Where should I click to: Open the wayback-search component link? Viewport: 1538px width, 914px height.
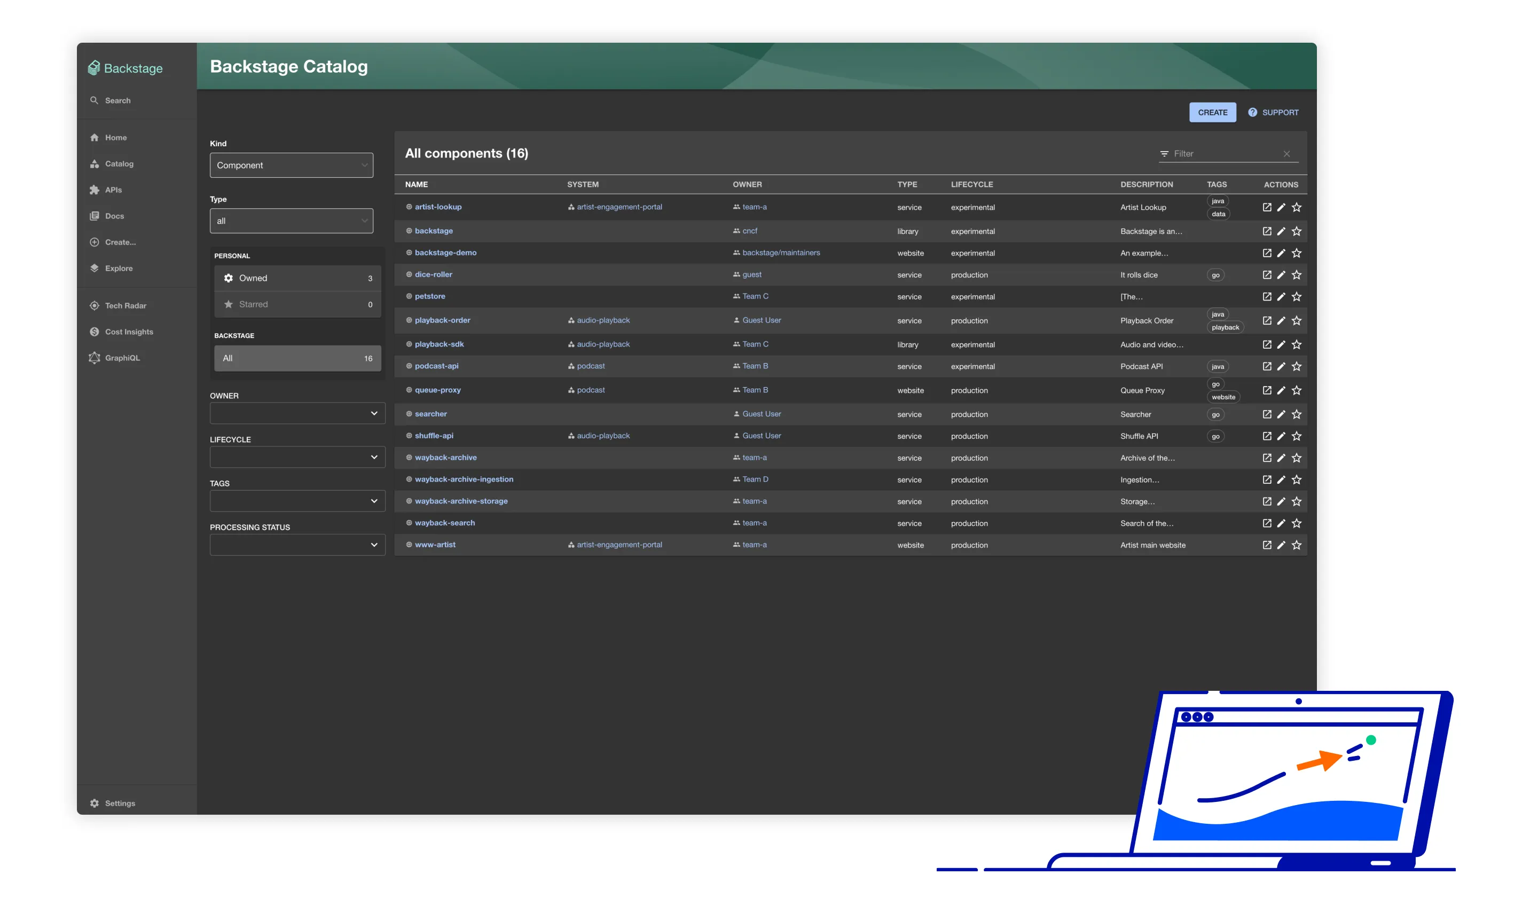(445, 522)
